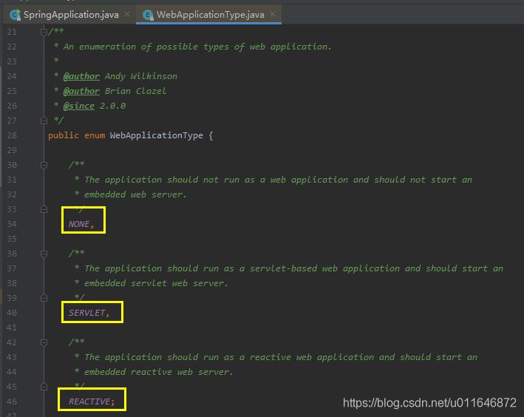524x417 pixels.
Task: Fold the SERVLET Javadoc comment at line 36
Action: [x=44, y=254]
